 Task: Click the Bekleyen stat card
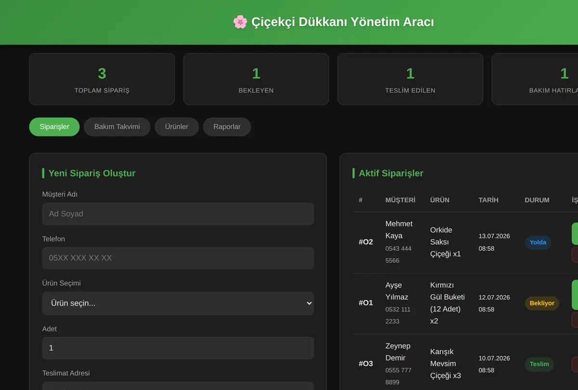(256, 79)
